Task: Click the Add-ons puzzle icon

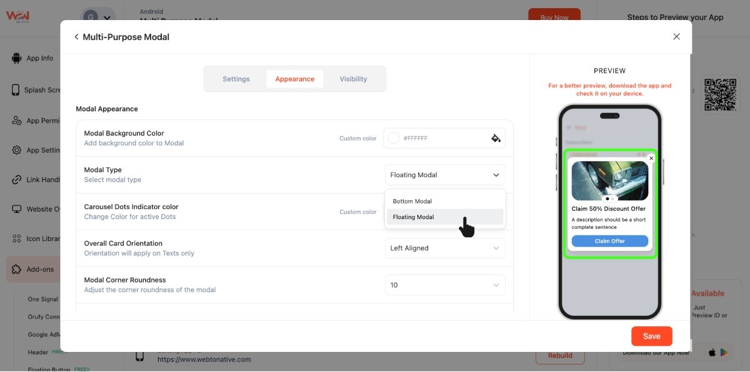Action: (16, 270)
